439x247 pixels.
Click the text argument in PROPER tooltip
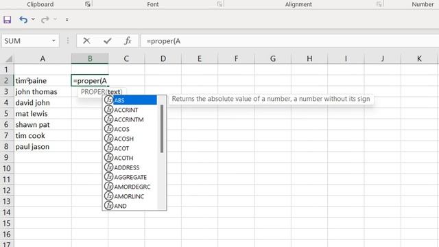coord(113,92)
